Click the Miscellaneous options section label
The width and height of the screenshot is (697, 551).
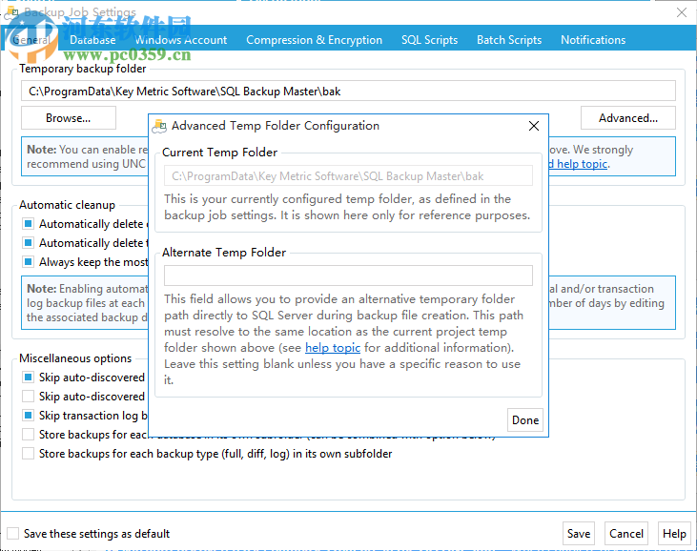tap(75, 358)
